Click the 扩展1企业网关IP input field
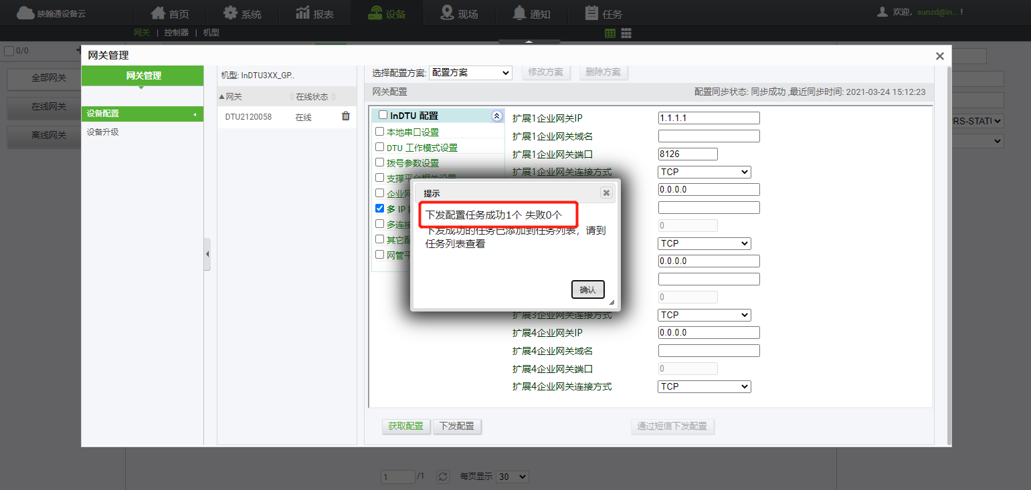This screenshot has width=1031, height=490. [709, 118]
